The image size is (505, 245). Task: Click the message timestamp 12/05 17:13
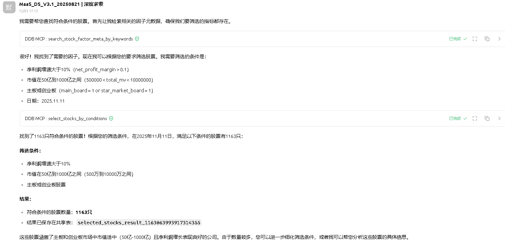tap(29, 11)
